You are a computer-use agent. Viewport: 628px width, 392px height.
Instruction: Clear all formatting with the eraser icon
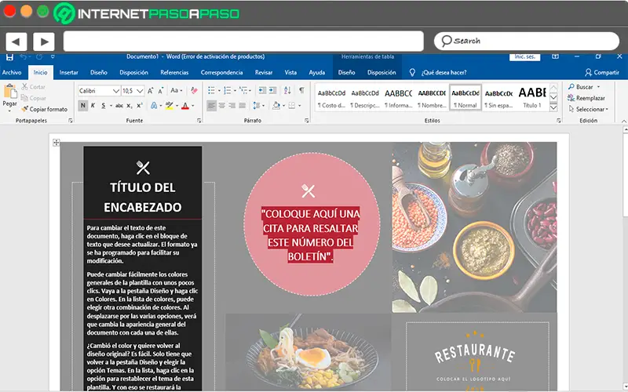point(194,91)
